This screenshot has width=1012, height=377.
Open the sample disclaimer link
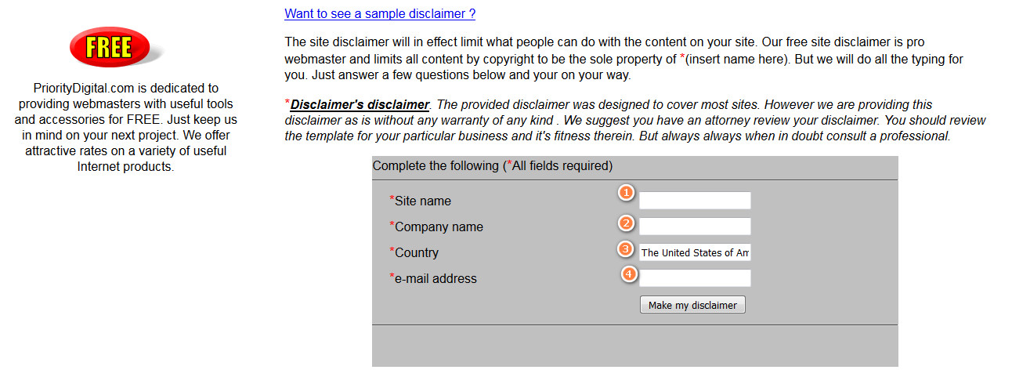[x=380, y=13]
